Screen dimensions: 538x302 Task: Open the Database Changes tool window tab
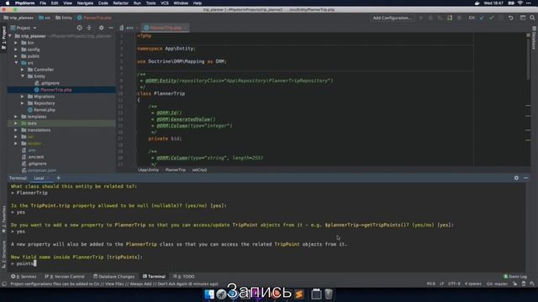tap(114, 276)
